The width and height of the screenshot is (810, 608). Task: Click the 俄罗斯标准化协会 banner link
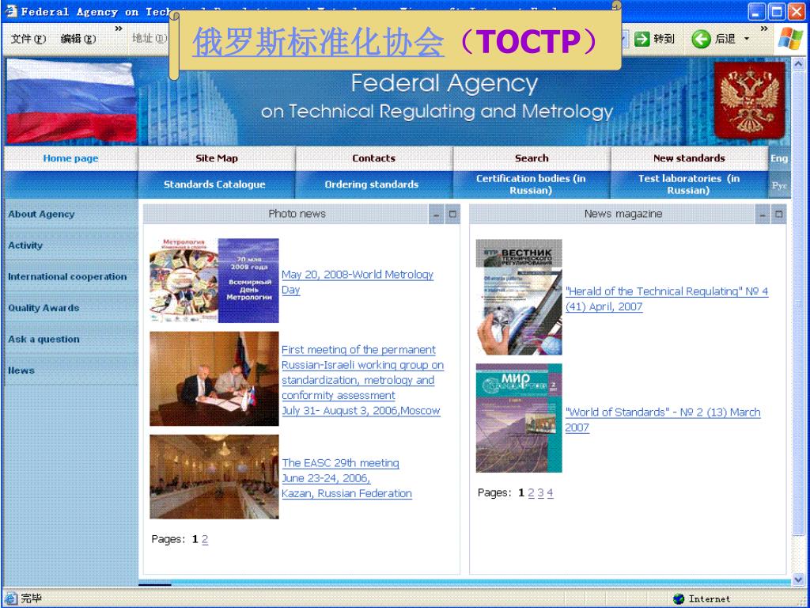point(318,41)
